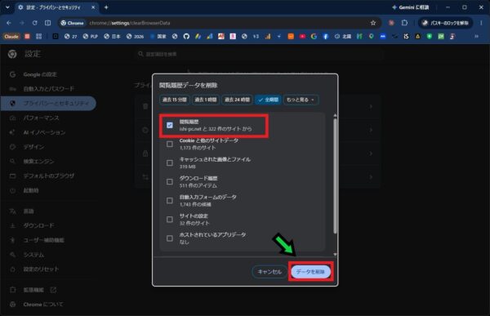Uncheck the 閲覧履歴 checkbox
Viewport: 490px width, 316px height.
(170, 125)
